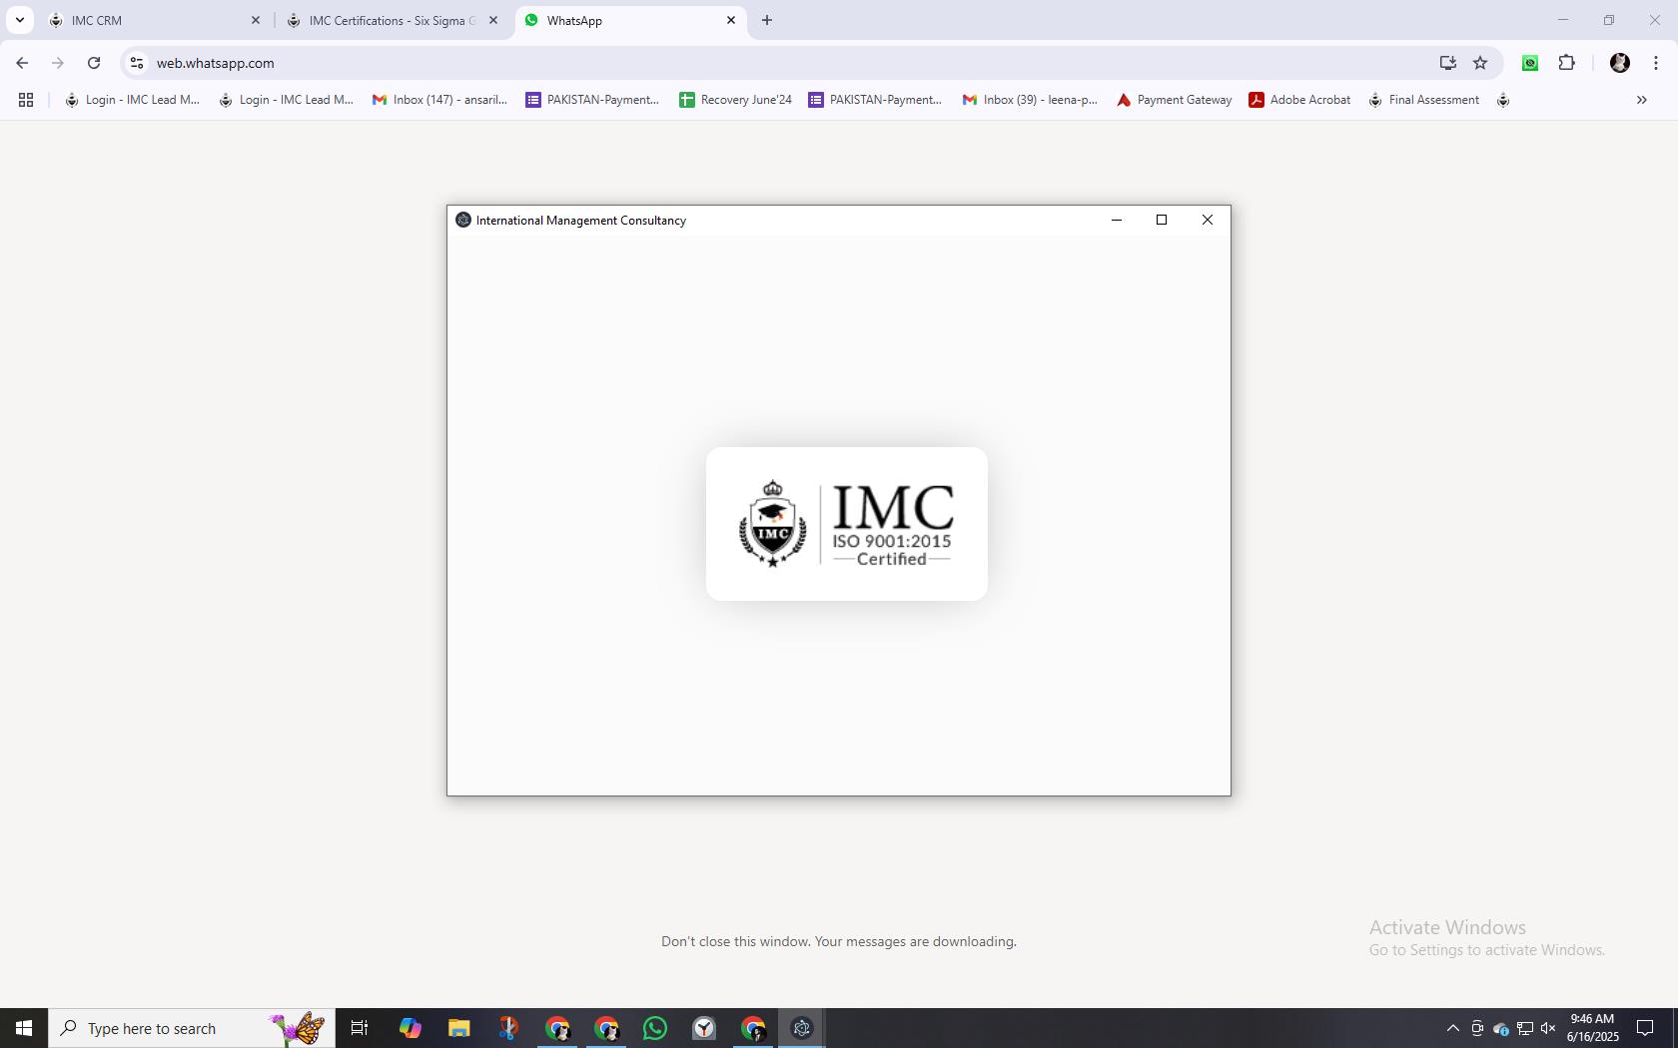The height and width of the screenshot is (1048, 1678).
Task: Open Recovery June'24 sheet bookmark
Action: pos(735,100)
